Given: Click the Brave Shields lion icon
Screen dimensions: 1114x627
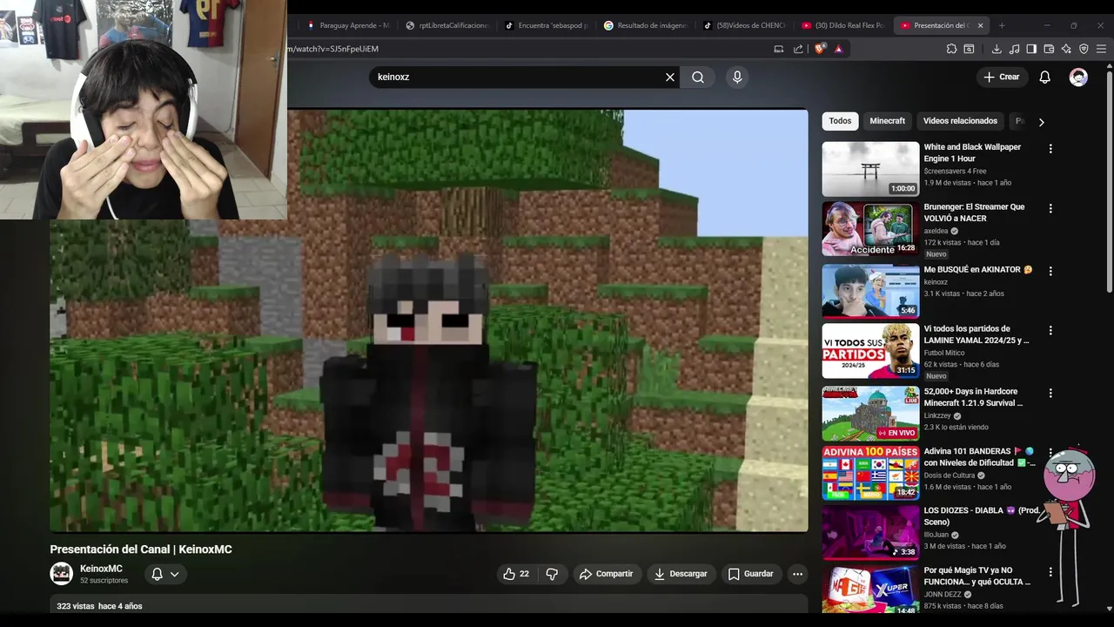Looking at the screenshot, I should tap(820, 49).
